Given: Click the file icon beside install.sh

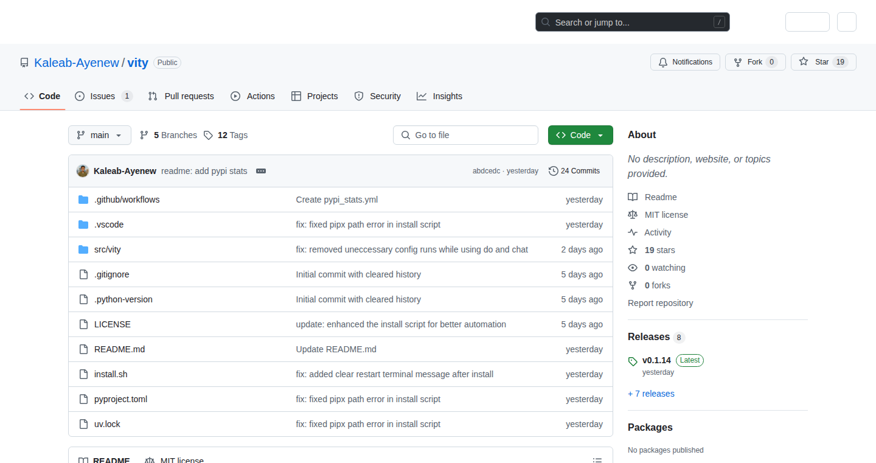Looking at the screenshot, I should pyautogui.click(x=83, y=374).
